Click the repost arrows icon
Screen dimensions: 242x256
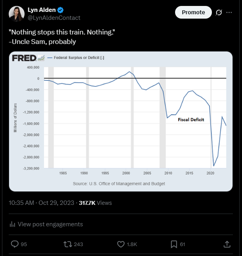point(67,244)
